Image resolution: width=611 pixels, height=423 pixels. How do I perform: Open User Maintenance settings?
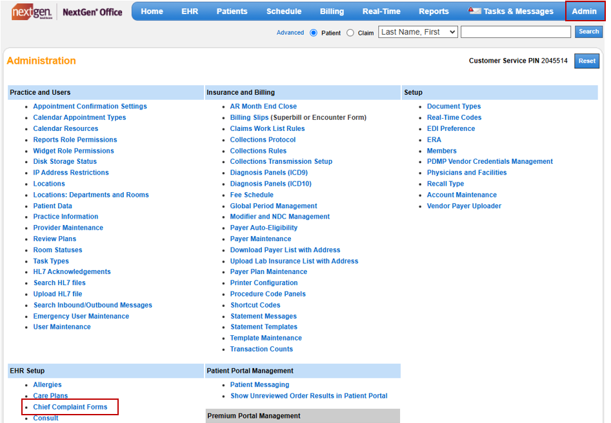62,327
